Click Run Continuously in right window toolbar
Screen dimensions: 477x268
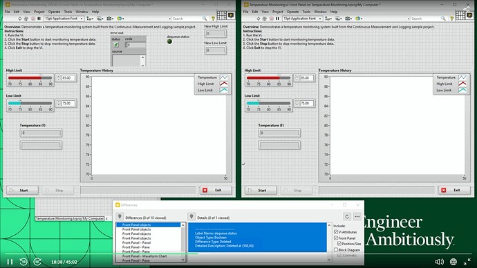tap(264, 19)
